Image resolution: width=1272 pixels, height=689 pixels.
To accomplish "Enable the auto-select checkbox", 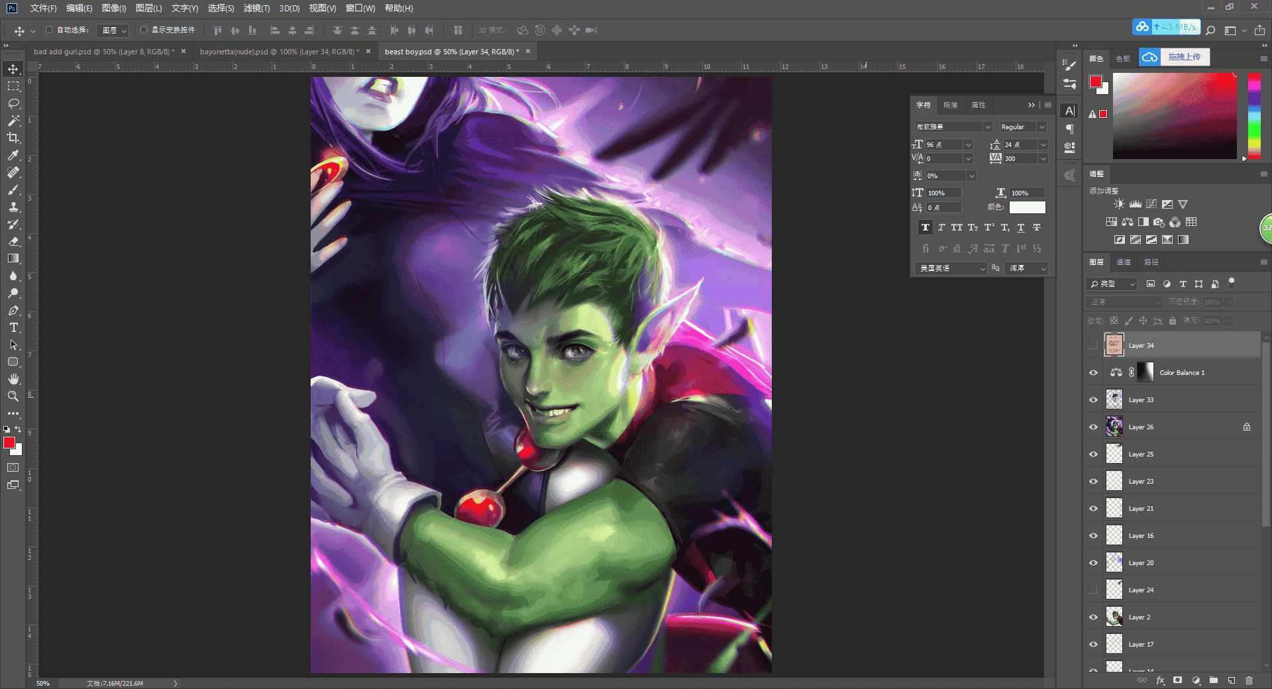I will (49, 30).
